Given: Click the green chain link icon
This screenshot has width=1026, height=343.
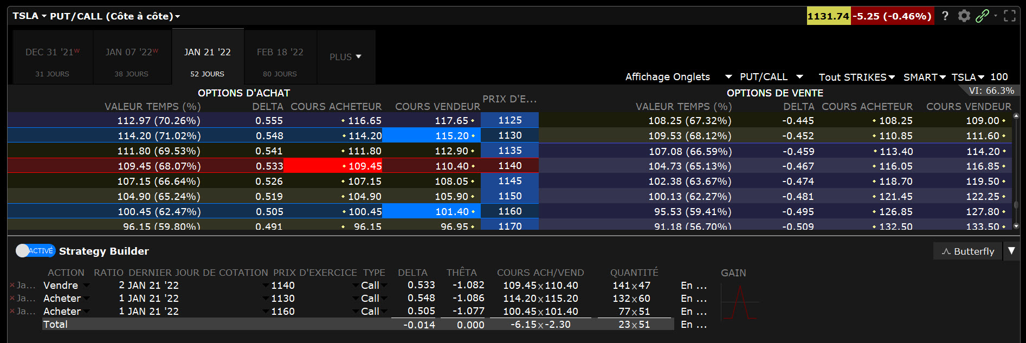Looking at the screenshot, I should (982, 16).
